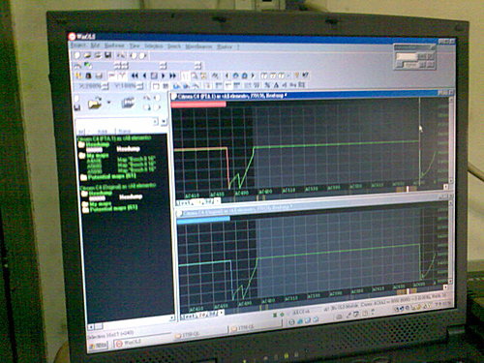Click the large open-folder icon in project panel

(95, 104)
